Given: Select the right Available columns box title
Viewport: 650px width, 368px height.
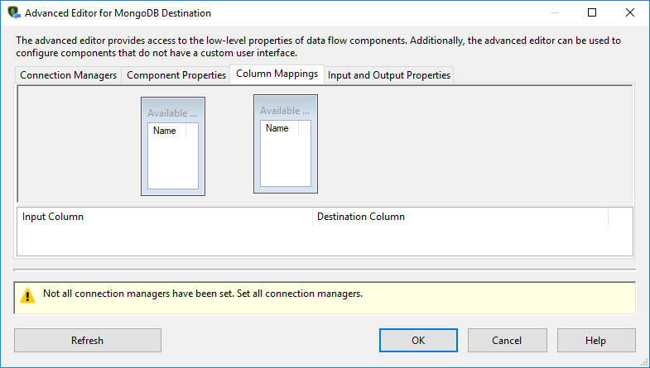Looking at the screenshot, I should point(285,111).
